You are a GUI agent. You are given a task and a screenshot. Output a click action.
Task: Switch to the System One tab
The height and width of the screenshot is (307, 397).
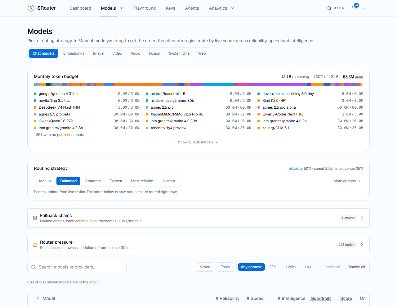point(179,53)
